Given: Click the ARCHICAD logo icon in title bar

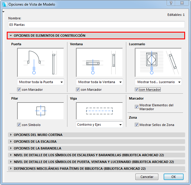Looking at the screenshot, I should tap(4, 4).
